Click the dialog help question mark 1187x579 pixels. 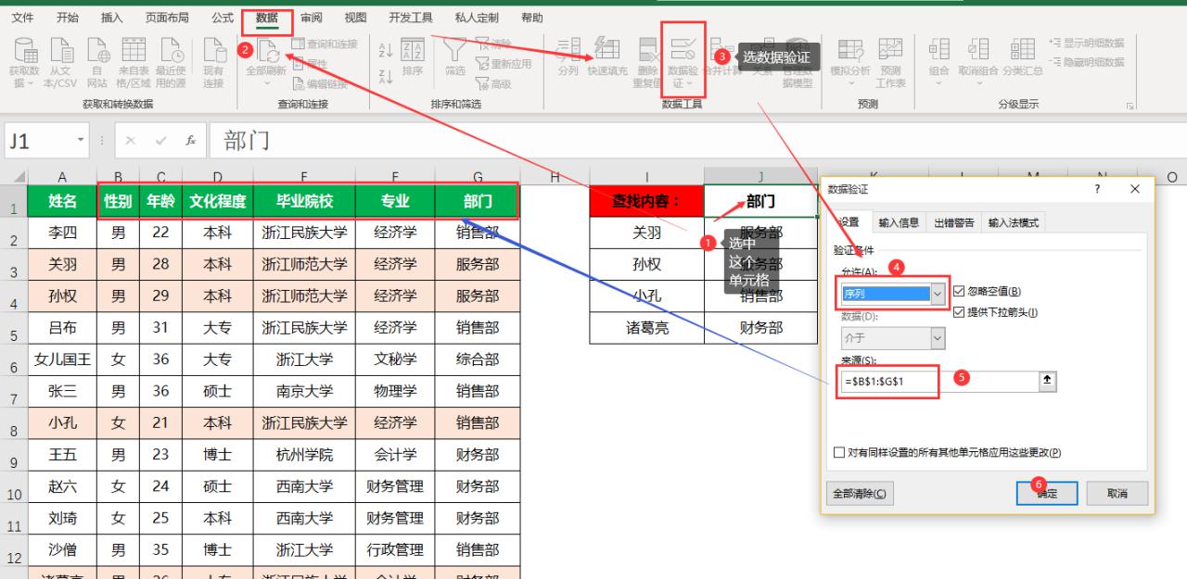click(1098, 188)
